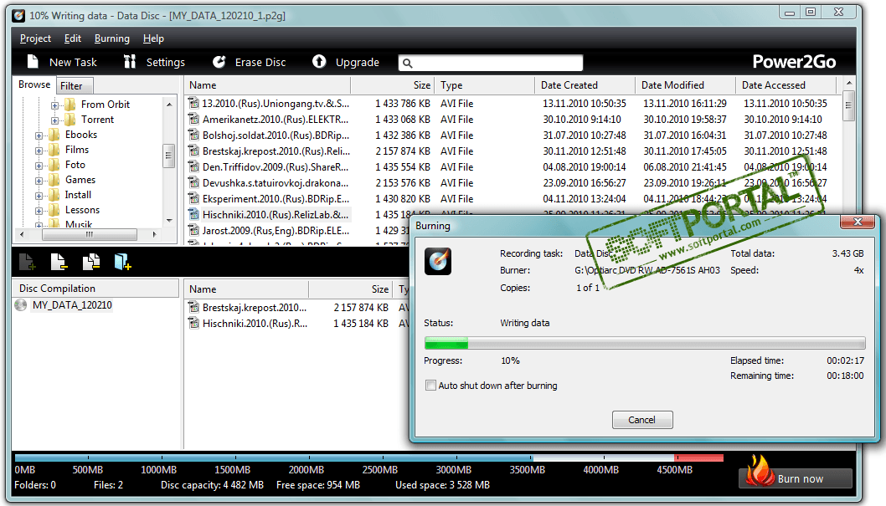This screenshot has height=506, width=886.
Task: Click the From Orbit folder icon
Action: [70, 105]
